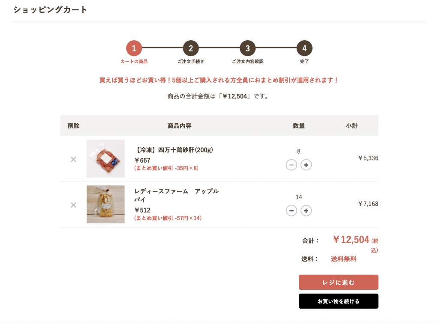This screenshot has width=439, height=324.
Task: Click step 1 カートの商品 circle
Action: tap(134, 48)
